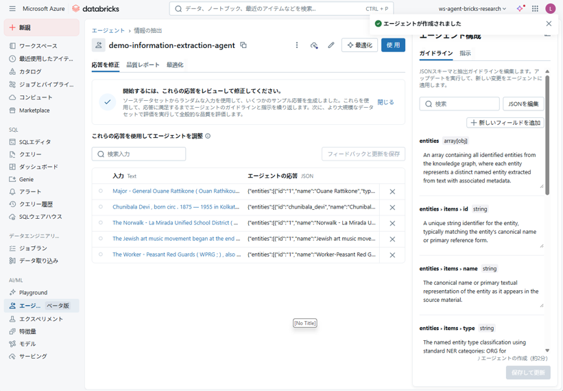Open the Databricks Assistant sparkle icon
Screen dimensions: 563x391
tap(520, 9)
